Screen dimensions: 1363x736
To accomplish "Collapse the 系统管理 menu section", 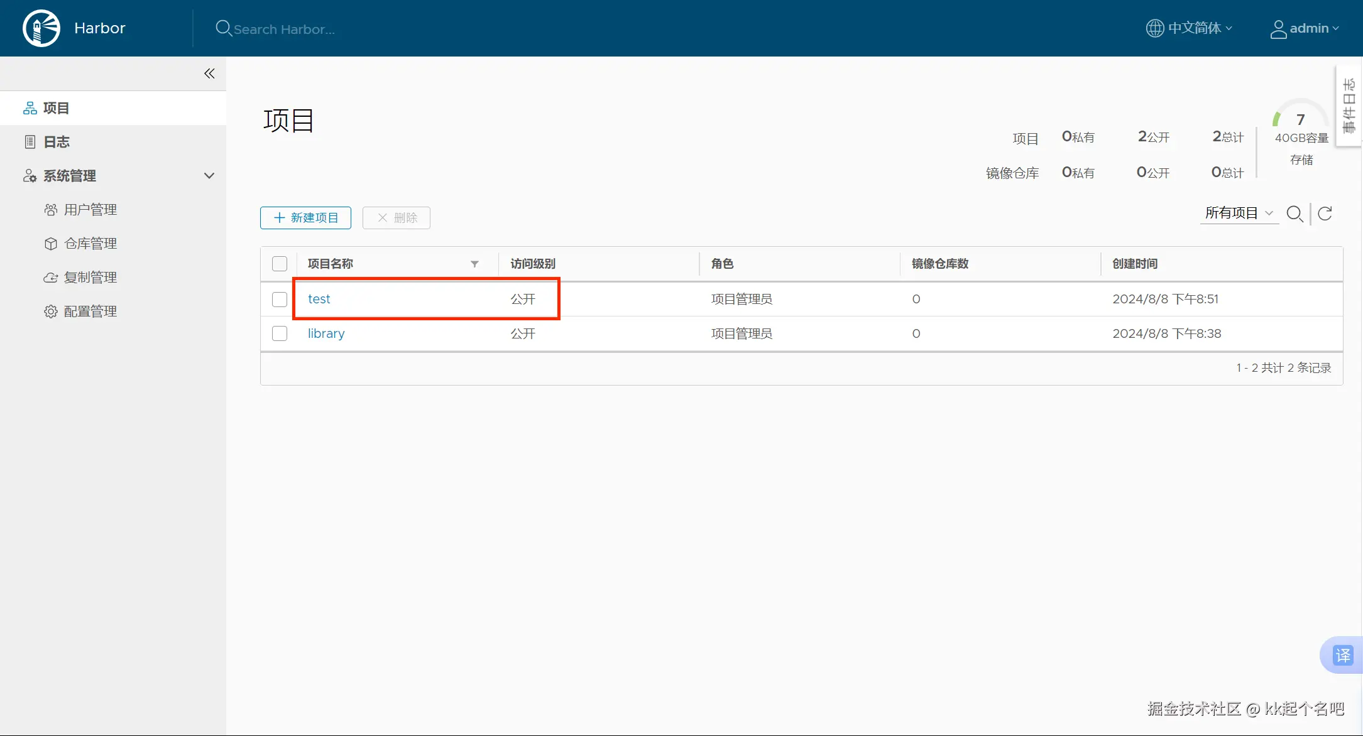I will [209, 176].
